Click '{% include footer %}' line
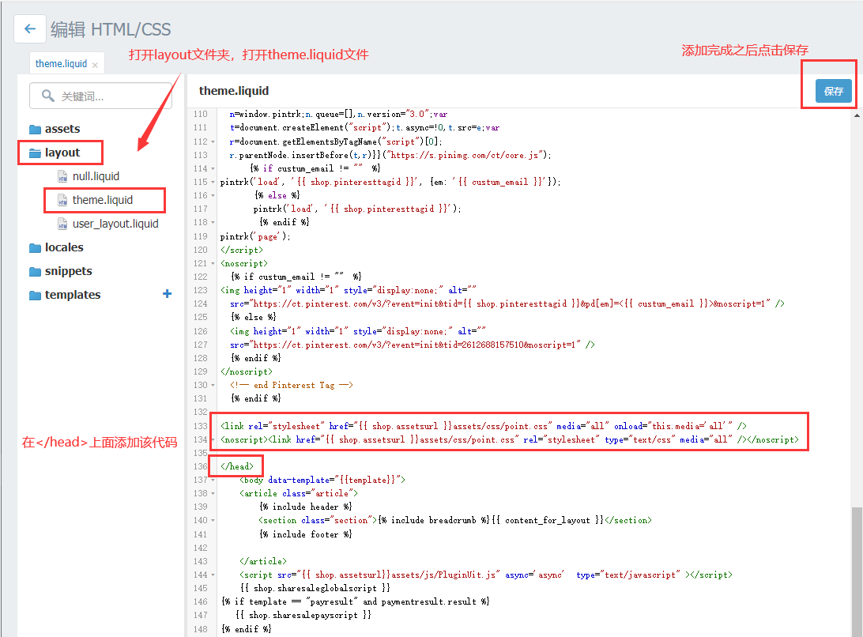 tap(306, 534)
